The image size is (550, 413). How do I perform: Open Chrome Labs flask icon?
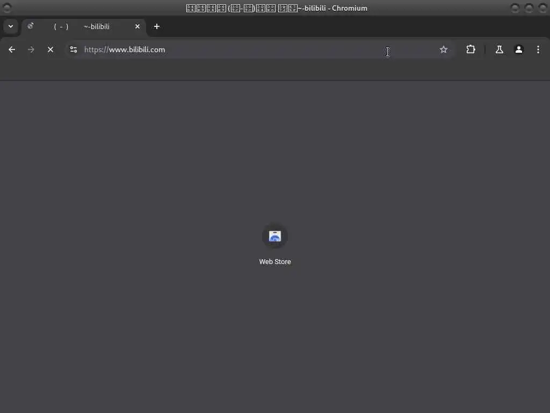[500, 49]
